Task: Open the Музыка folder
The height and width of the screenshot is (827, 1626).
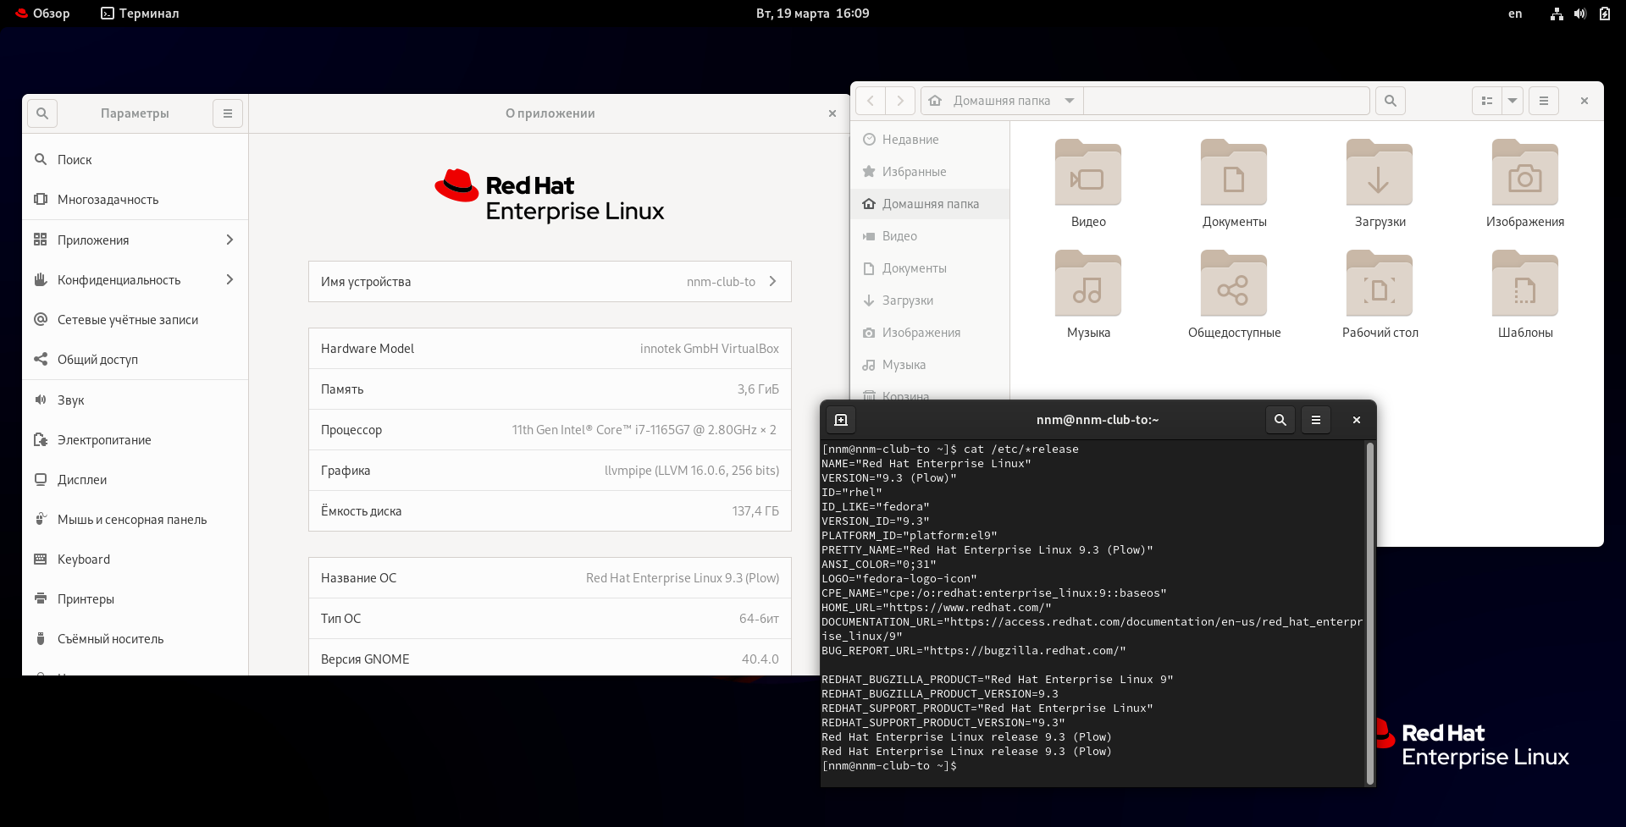Action: (1088, 285)
